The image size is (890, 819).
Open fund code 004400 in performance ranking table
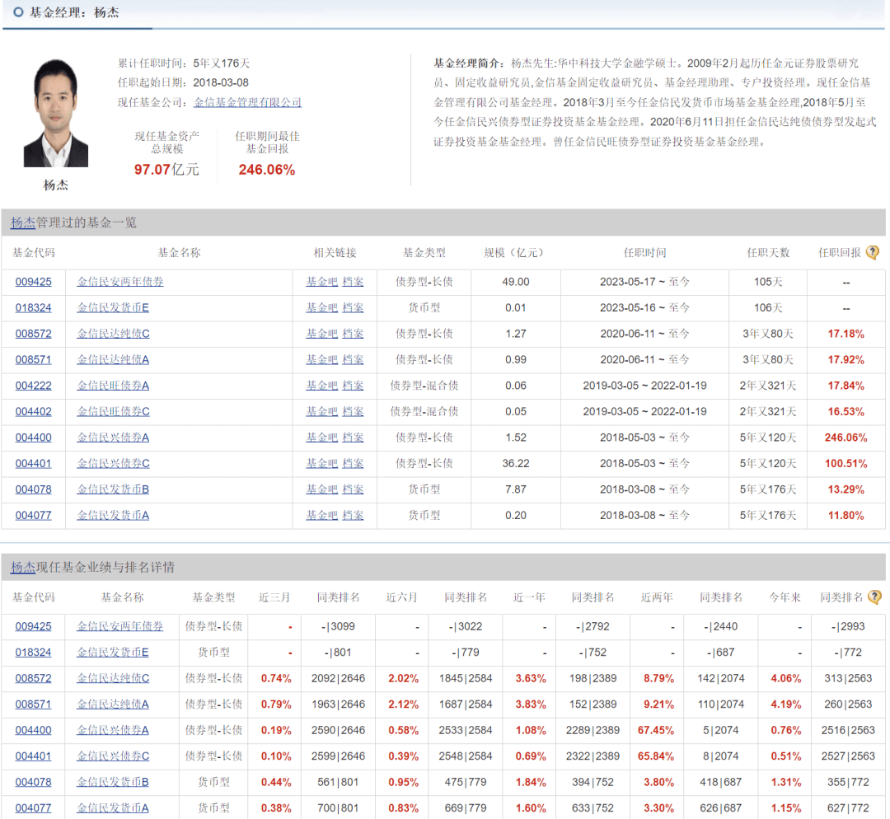tap(34, 731)
